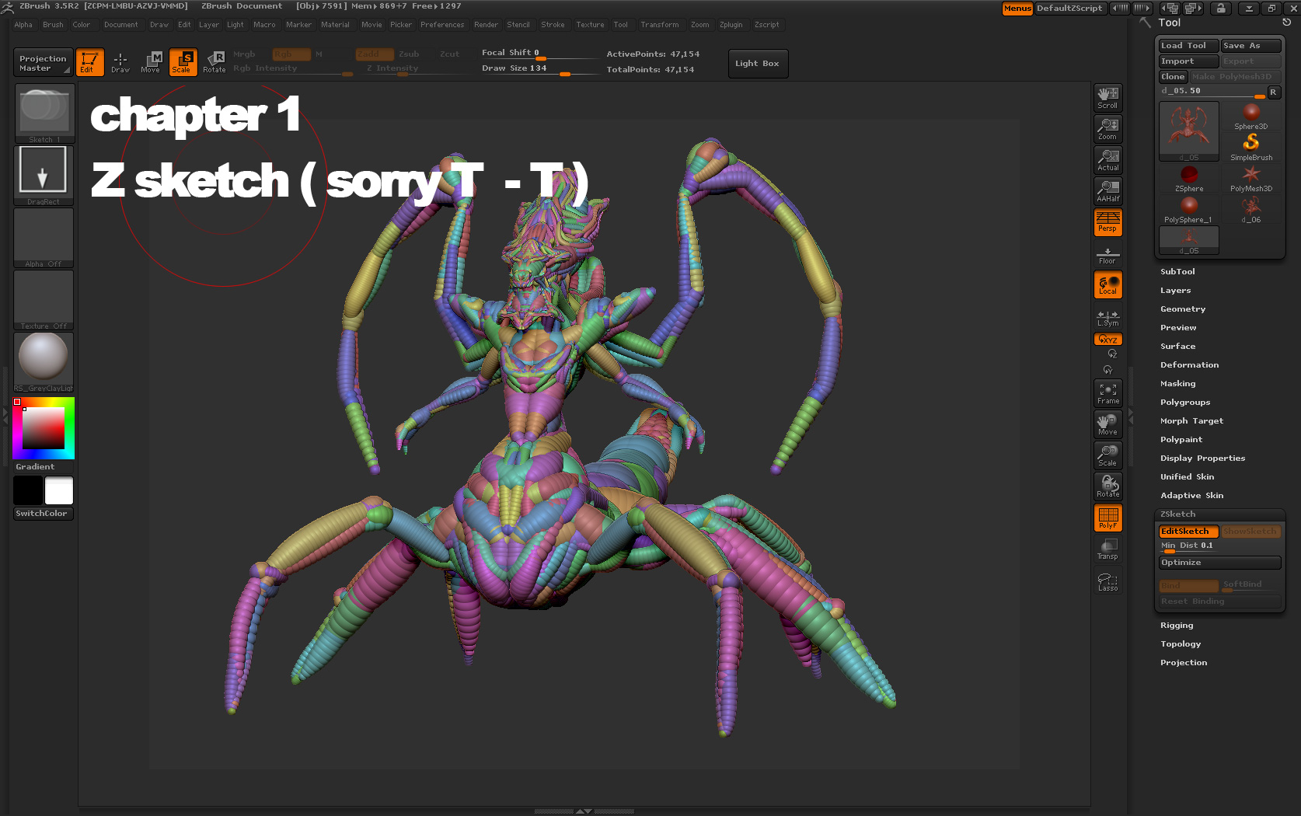1301x816 pixels.
Task: Click the Optimize ZSketch button
Action: click(1219, 563)
